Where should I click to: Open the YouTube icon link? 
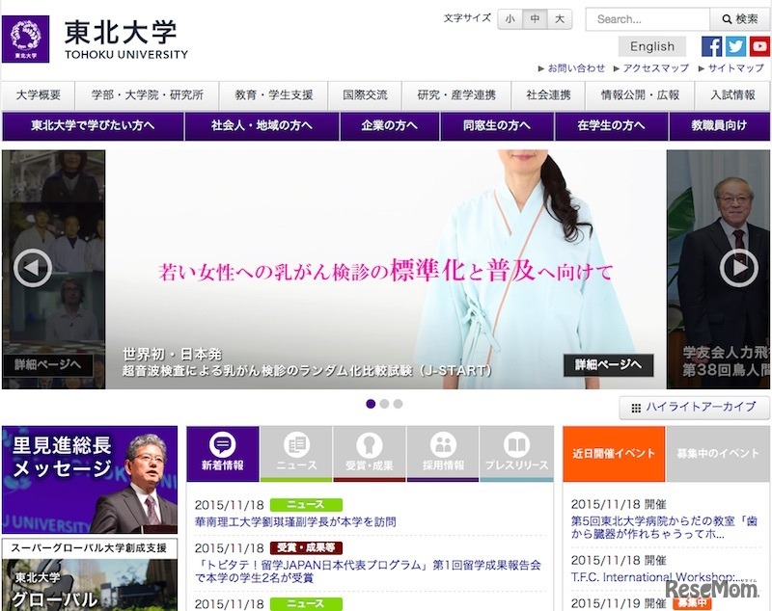pos(758,46)
